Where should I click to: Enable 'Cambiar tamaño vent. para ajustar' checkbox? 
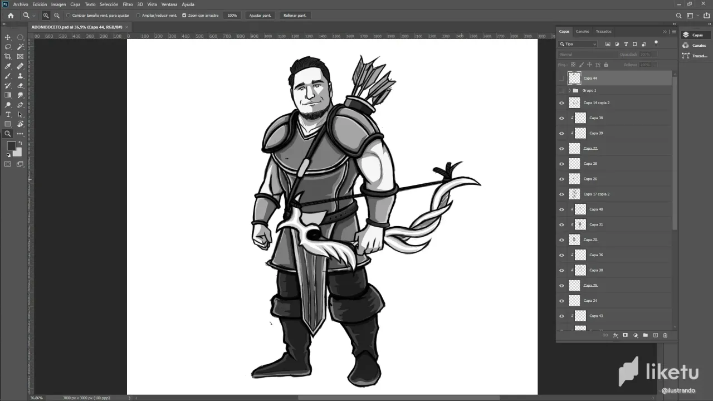pos(68,16)
